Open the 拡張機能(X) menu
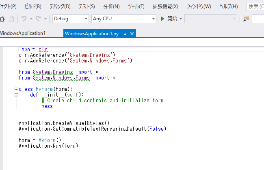 (165, 6)
